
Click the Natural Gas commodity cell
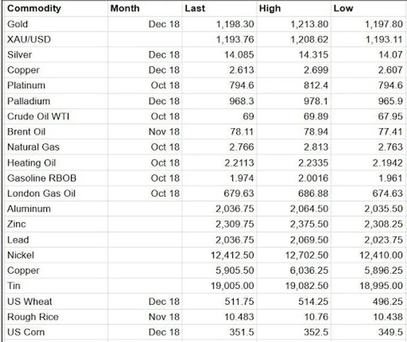pyautogui.click(x=33, y=147)
